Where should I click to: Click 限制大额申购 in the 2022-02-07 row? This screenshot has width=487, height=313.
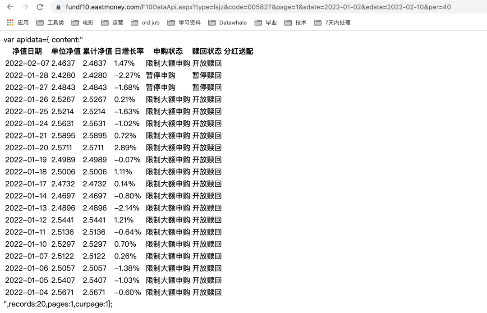pyautogui.click(x=168, y=63)
